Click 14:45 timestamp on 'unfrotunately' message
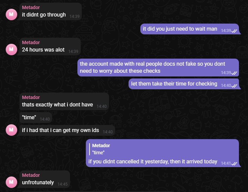The image size is (248, 192). pos(63,184)
